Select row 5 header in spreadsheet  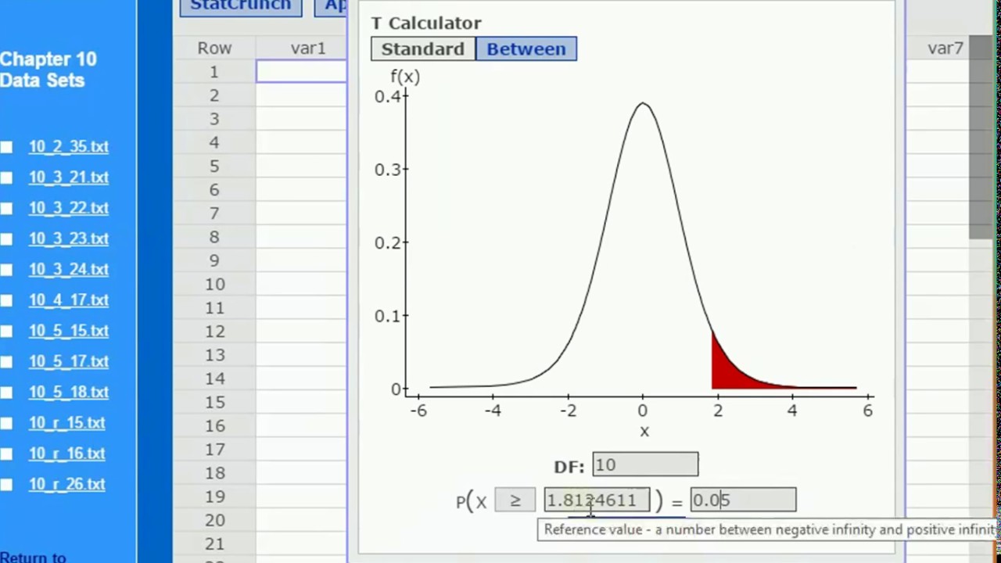[x=214, y=166]
